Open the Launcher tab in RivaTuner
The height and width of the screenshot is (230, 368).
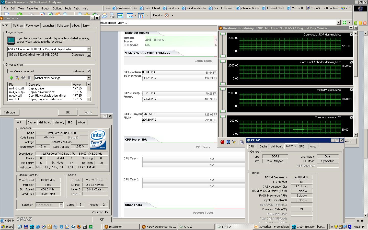coord(48,26)
